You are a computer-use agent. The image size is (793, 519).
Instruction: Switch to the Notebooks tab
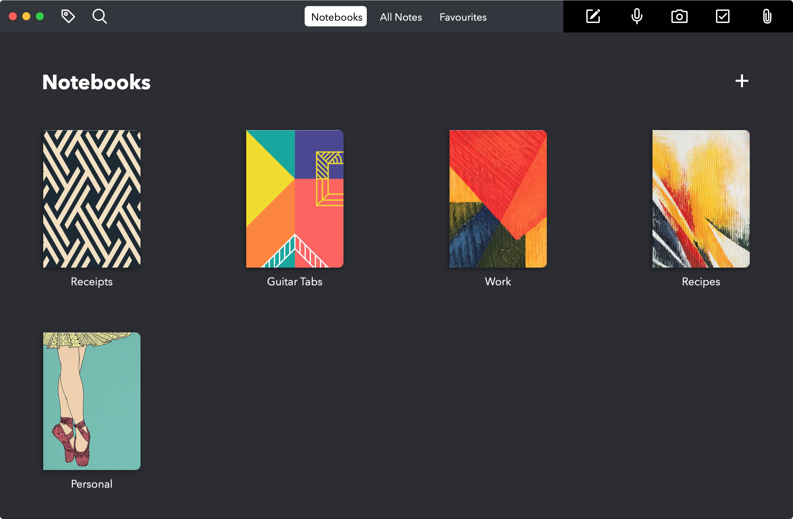(x=336, y=17)
